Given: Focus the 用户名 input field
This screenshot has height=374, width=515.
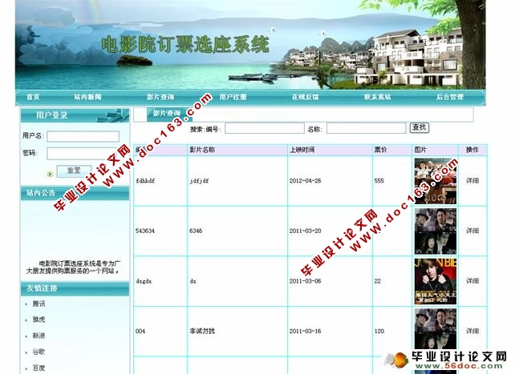Looking at the screenshot, I should point(83,136).
